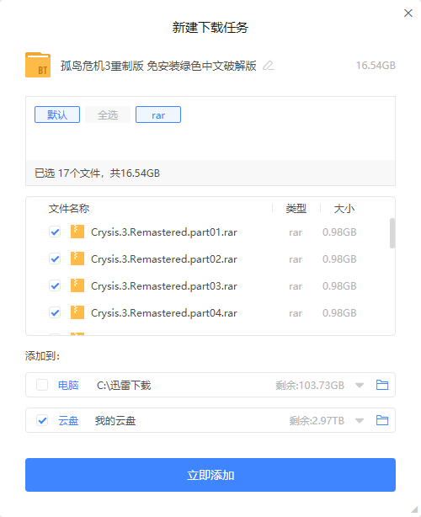This screenshot has width=421, height=517.
Task: Disable the 云盘 destination checkbox
Action: tap(42, 420)
